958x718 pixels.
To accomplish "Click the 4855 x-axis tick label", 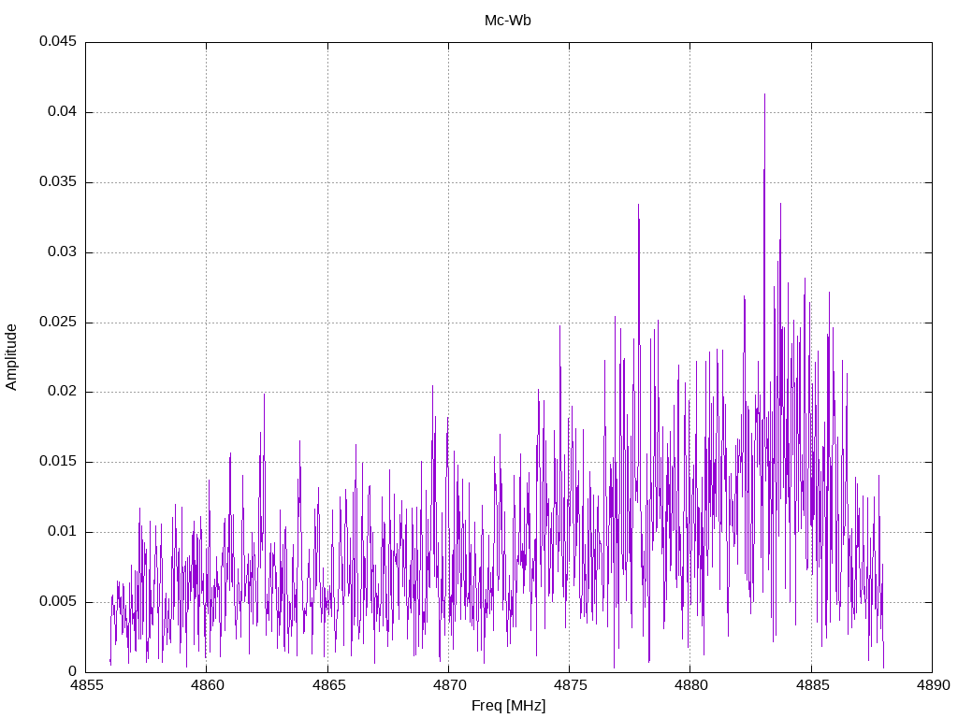I will pos(86,687).
